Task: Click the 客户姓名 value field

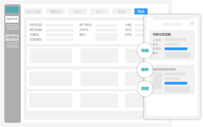Action: tap(107, 25)
